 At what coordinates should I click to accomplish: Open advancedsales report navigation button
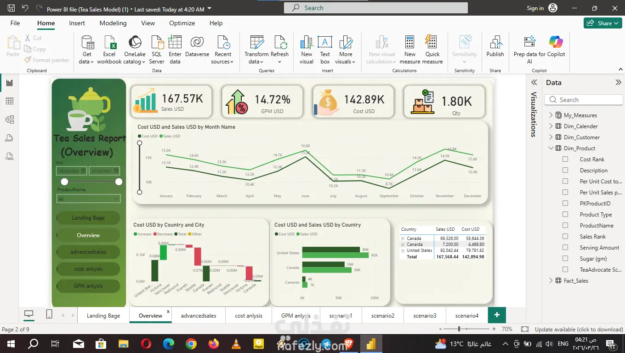coord(88,252)
